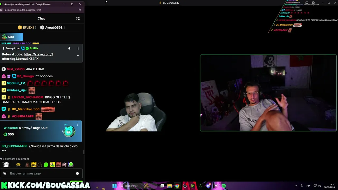Viewport: 338px width, 190px height.
Task: Click 7midaaa_rijal's face emote
Action: [32, 91]
